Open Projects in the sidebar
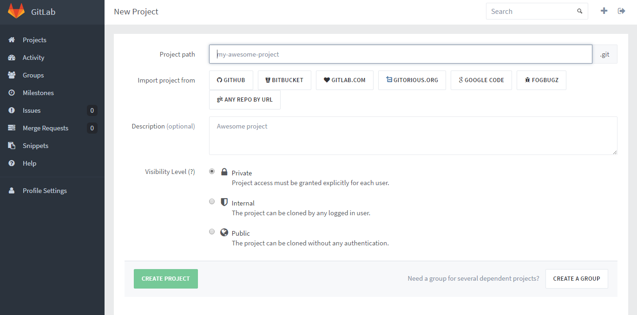 point(52,40)
